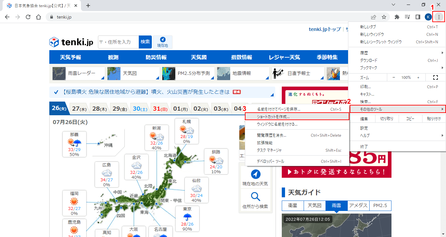Select the 27(水) date tab
Image resolution: width=446 pixels, height=237 pixels.
tap(79, 109)
